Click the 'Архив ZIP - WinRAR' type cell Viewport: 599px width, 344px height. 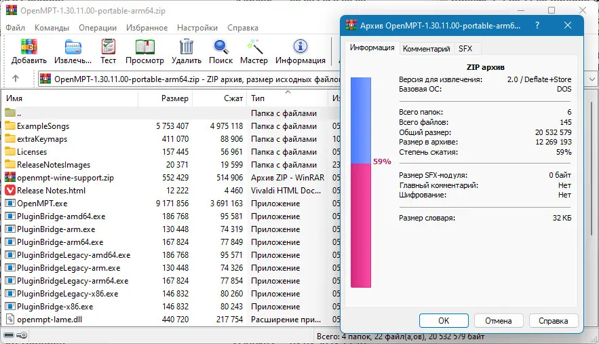point(288,177)
